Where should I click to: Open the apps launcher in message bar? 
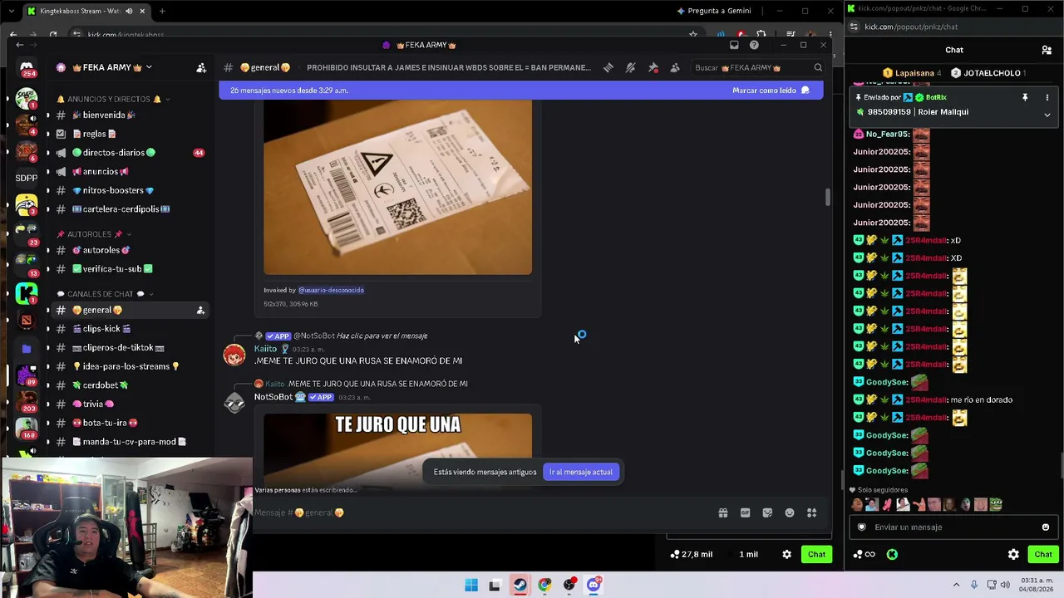pos(812,512)
